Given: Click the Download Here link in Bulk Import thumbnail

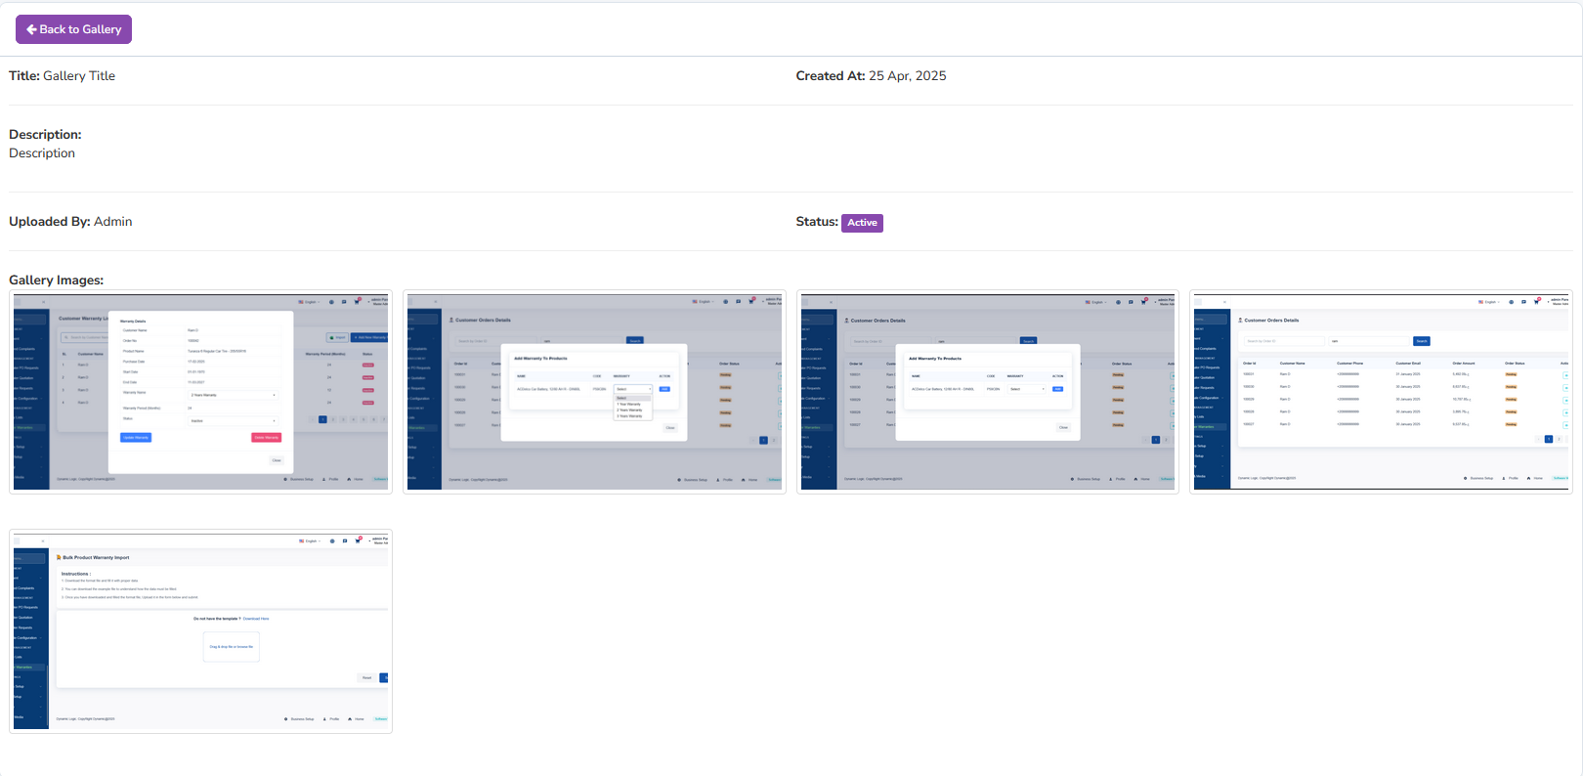Looking at the screenshot, I should [x=256, y=619].
